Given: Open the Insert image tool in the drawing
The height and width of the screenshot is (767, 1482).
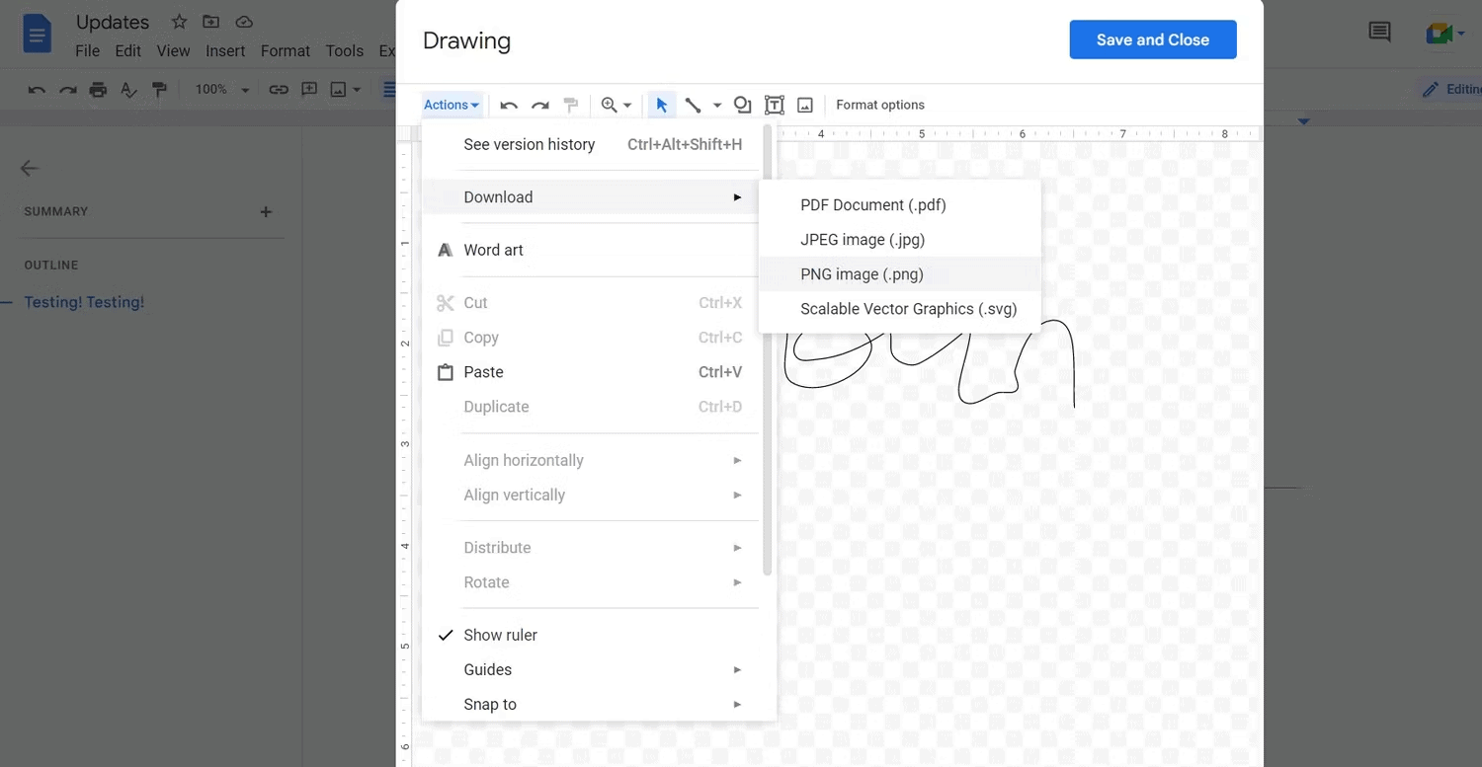Looking at the screenshot, I should [x=804, y=104].
